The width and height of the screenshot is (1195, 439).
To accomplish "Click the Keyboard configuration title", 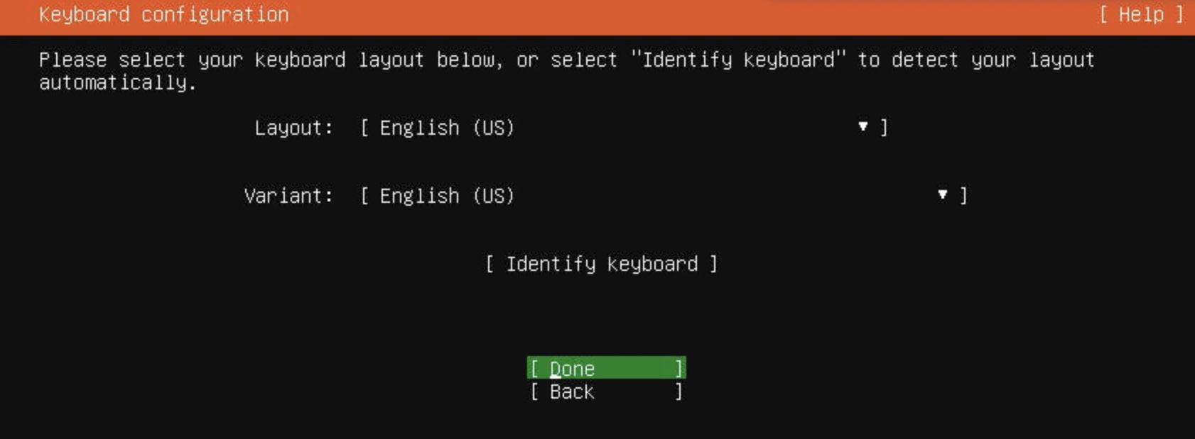I will tap(163, 15).
